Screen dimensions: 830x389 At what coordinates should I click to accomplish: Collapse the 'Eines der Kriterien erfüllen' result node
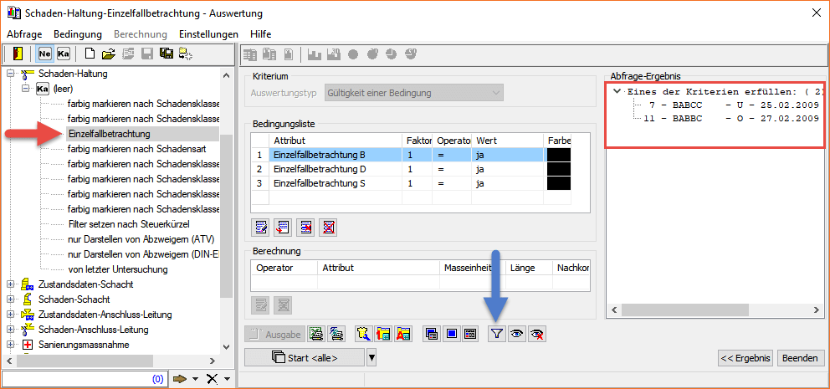617,91
